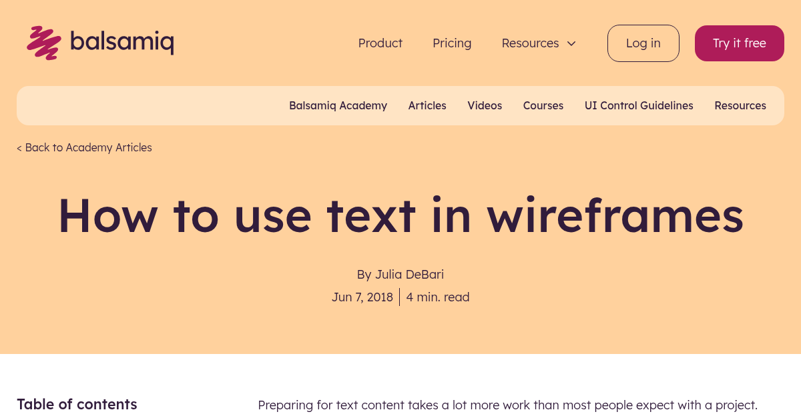Click the author link Julia DeBari

409,274
